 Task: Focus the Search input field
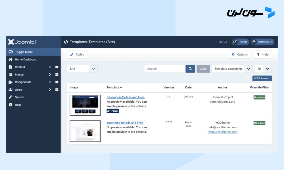[x=165, y=69]
